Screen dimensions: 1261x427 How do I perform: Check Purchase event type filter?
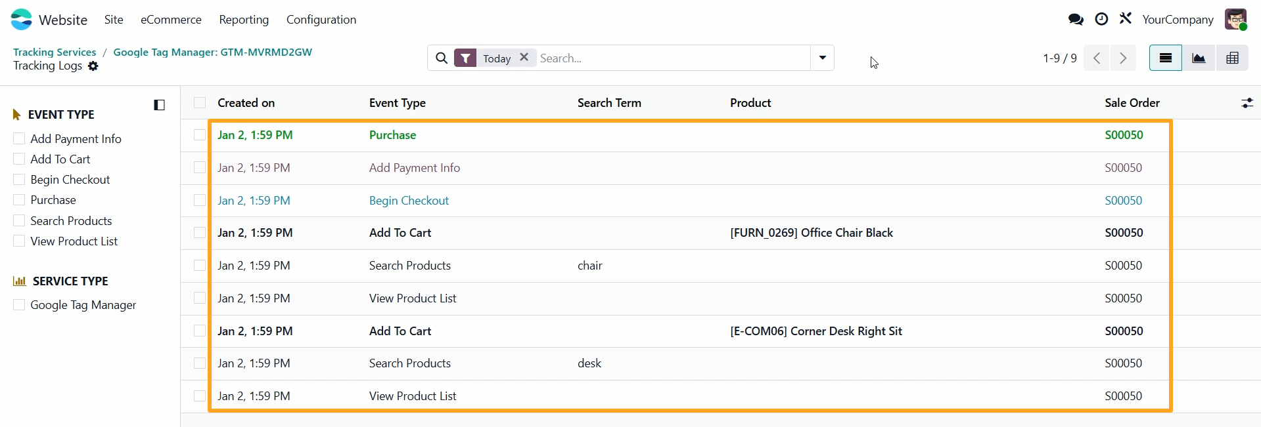coord(19,199)
